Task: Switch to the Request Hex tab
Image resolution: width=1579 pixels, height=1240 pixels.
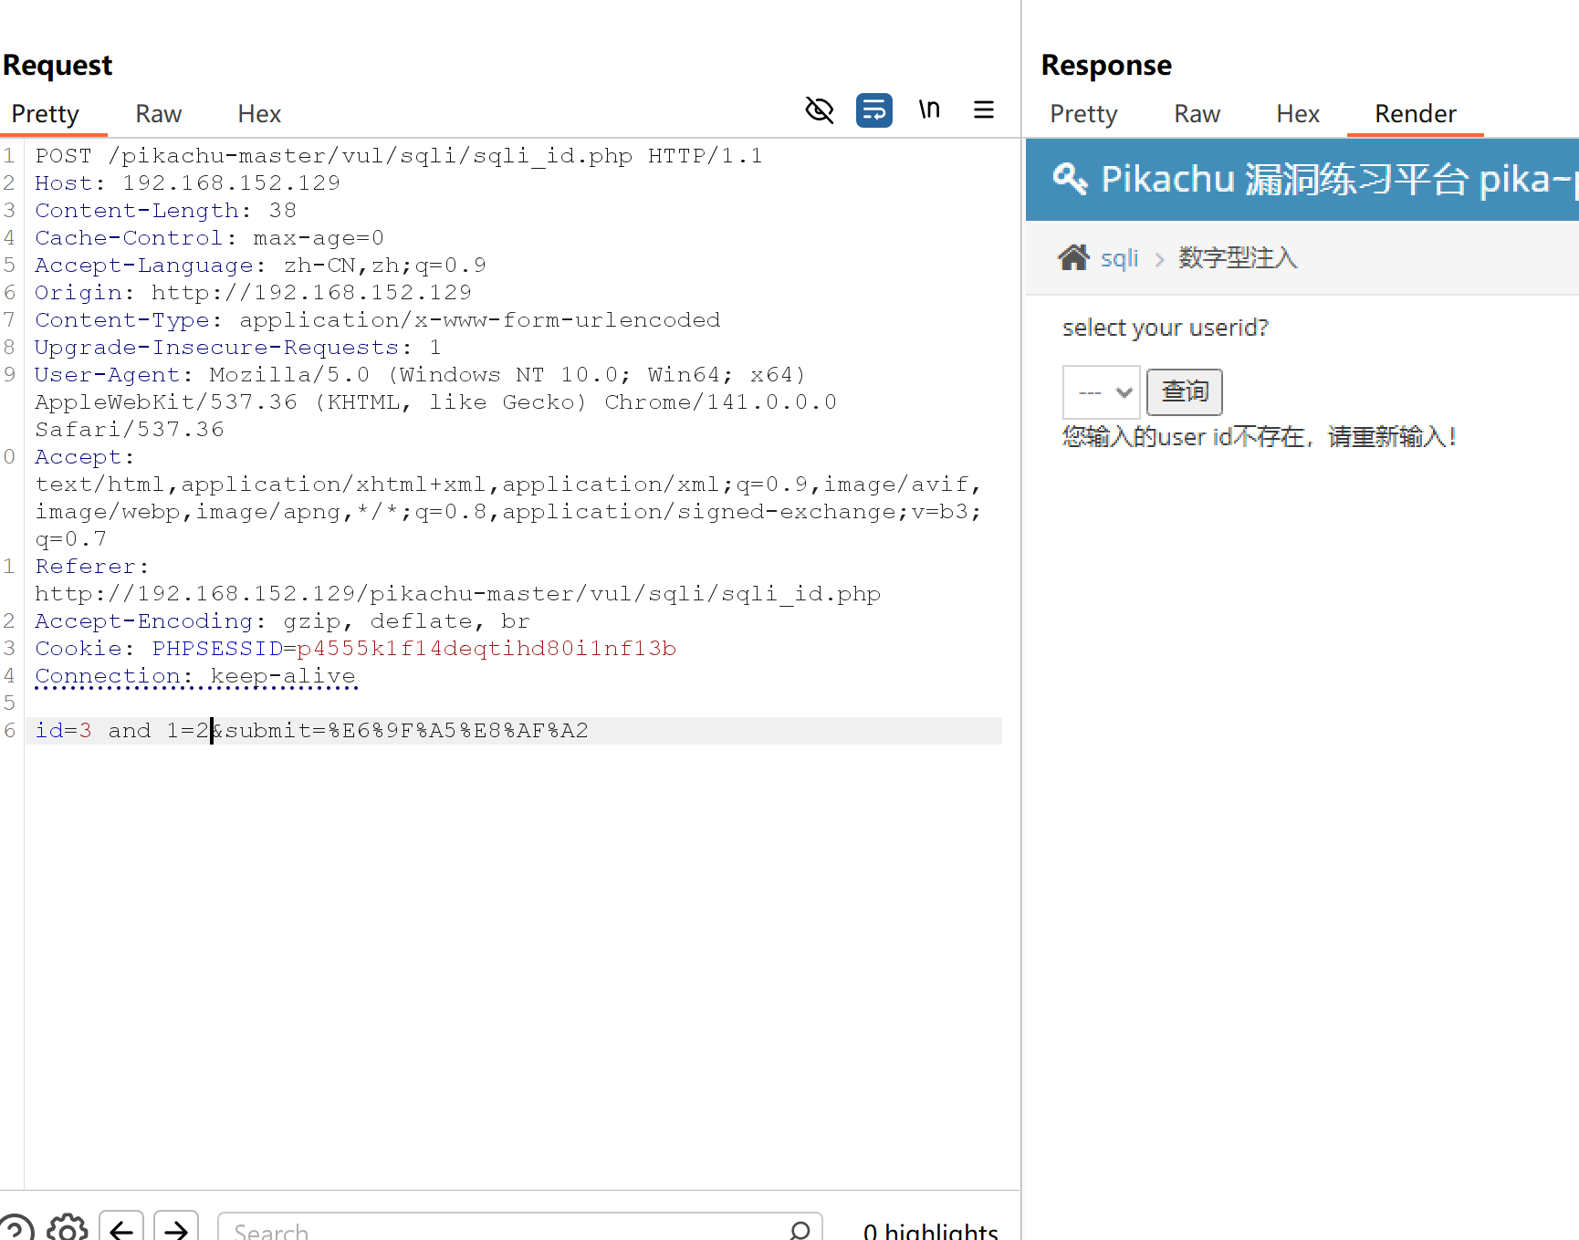Action: pos(259,114)
